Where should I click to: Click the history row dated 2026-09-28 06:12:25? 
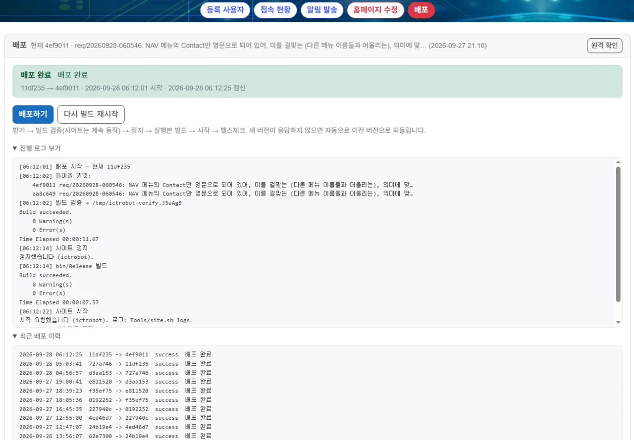click(x=115, y=354)
